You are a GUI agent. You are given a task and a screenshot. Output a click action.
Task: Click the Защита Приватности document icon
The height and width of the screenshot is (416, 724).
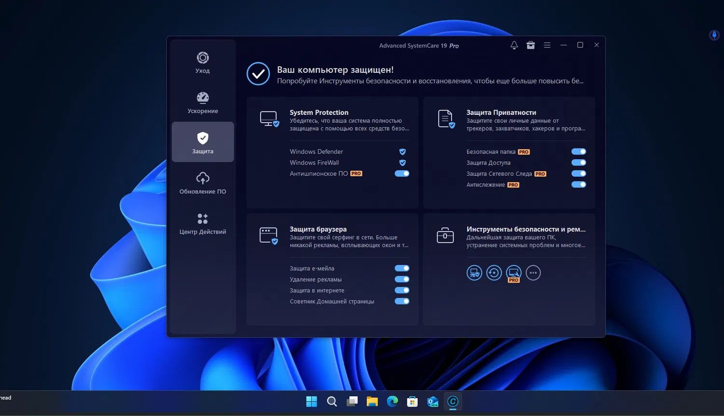tap(446, 118)
